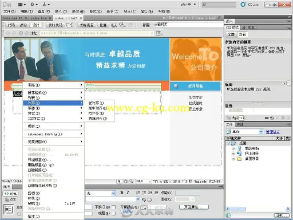This screenshot has width=293, height=220.
Task: Expand Network Neighborhood node in Files tree
Action: (233, 154)
